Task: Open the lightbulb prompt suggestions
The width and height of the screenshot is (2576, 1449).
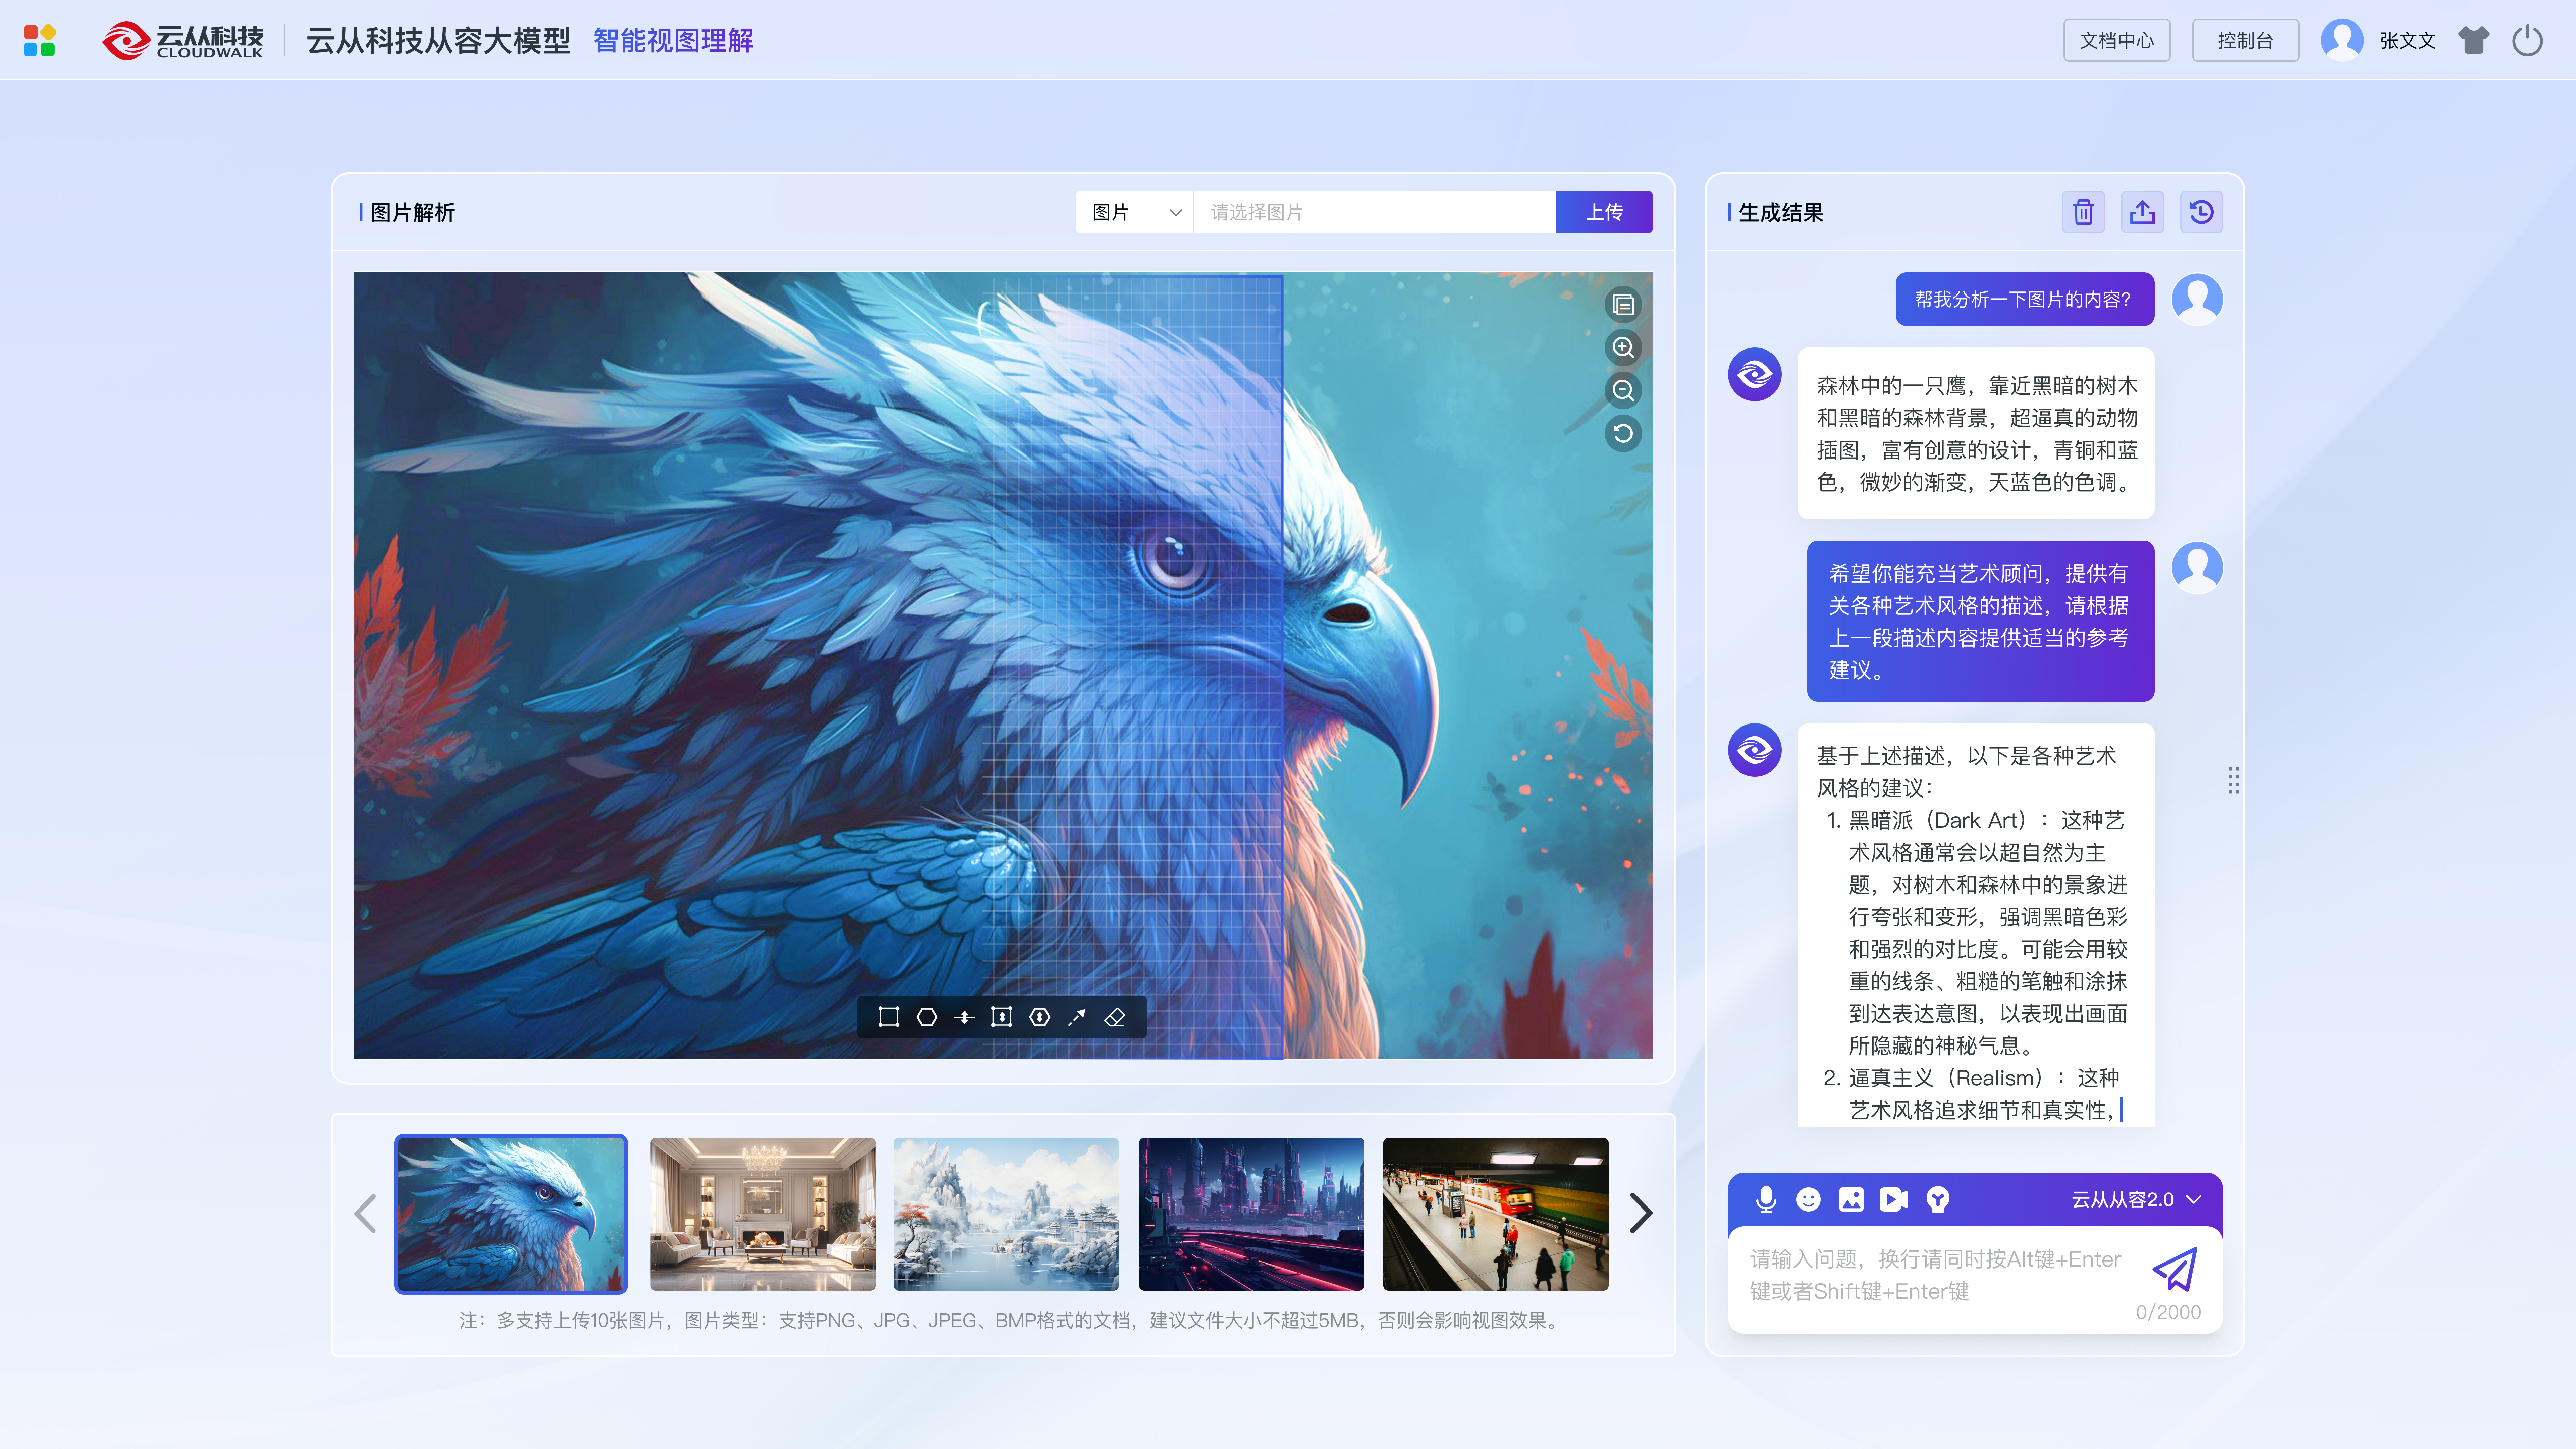Action: (x=1937, y=1199)
